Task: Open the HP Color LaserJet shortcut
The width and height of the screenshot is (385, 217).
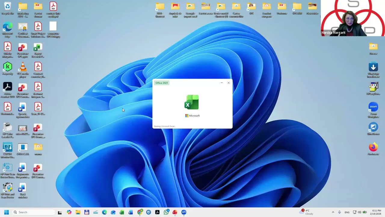Action: tap(8, 130)
